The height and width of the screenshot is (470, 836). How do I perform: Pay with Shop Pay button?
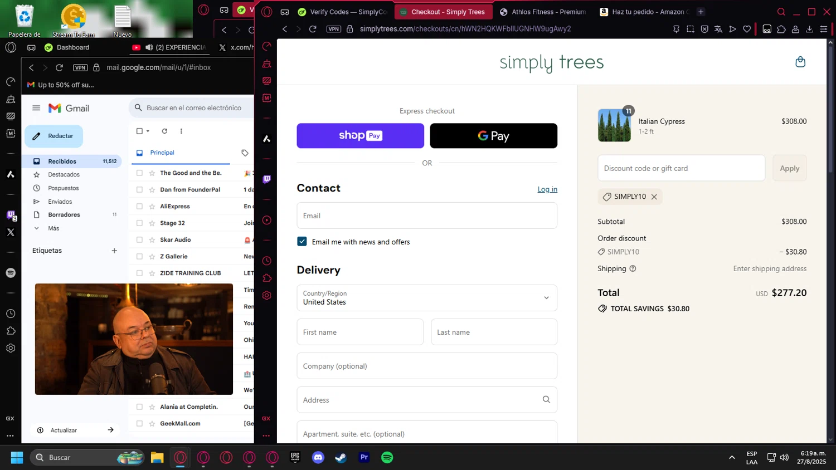tap(360, 136)
